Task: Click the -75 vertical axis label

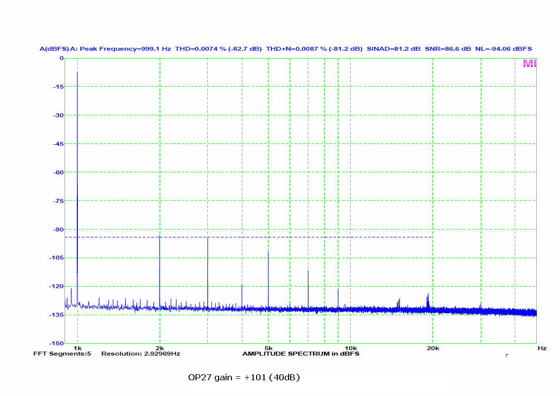Action: tap(58, 201)
